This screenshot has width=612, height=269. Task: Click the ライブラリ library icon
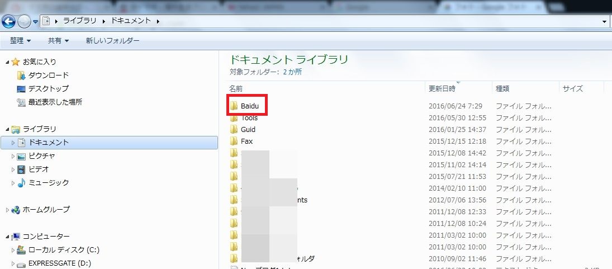tap(16, 129)
